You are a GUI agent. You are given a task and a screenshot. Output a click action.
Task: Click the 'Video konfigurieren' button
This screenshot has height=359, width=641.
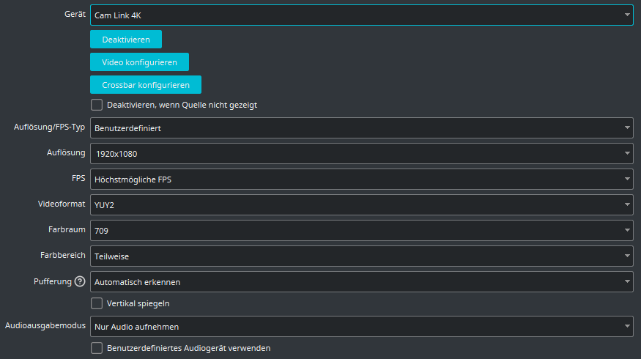pyautogui.click(x=139, y=62)
